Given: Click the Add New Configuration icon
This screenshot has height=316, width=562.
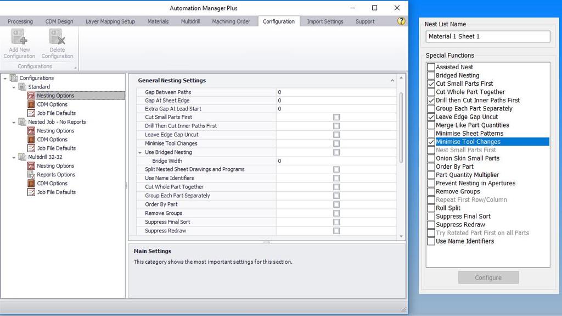Looking at the screenshot, I should tap(19, 37).
